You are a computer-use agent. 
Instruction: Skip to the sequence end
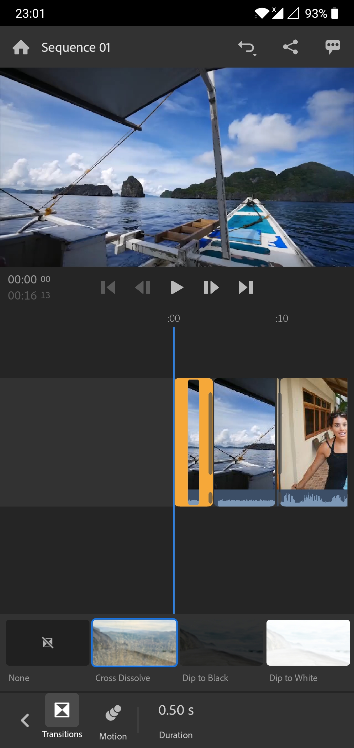point(246,288)
